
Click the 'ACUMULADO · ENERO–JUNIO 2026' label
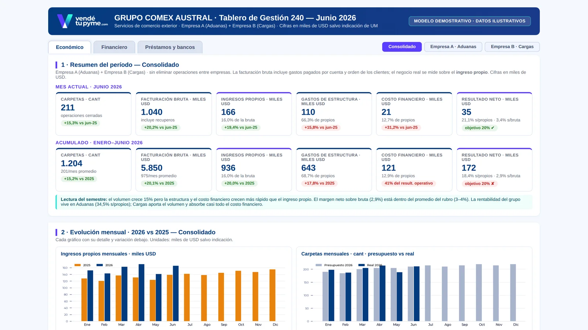click(99, 143)
